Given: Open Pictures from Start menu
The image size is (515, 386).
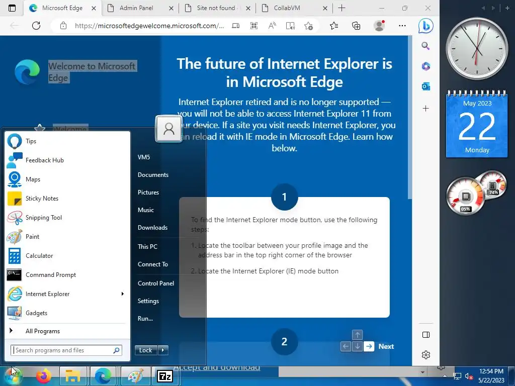Looking at the screenshot, I should pos(148,192).
